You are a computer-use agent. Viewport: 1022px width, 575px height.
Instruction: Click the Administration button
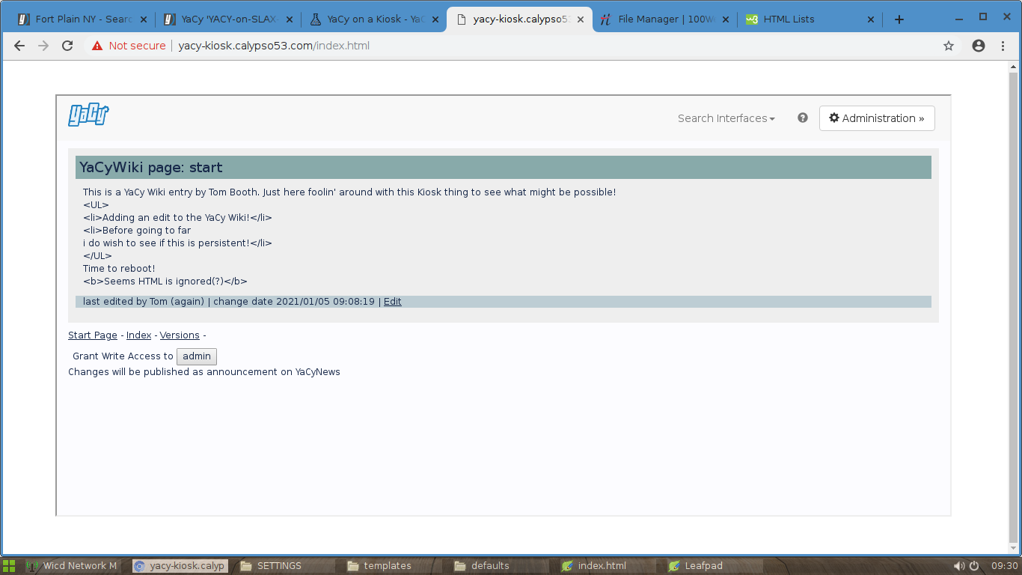tap(877, 118)
